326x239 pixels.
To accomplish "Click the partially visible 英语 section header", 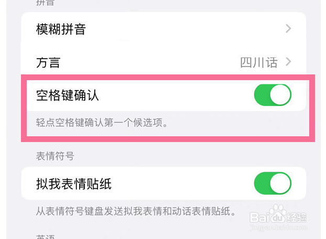I will coord(45,237).
